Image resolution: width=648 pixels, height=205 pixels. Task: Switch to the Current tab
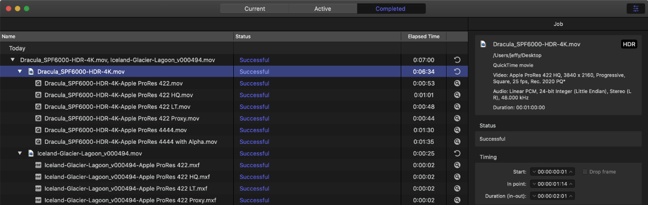tap(255, 8)
